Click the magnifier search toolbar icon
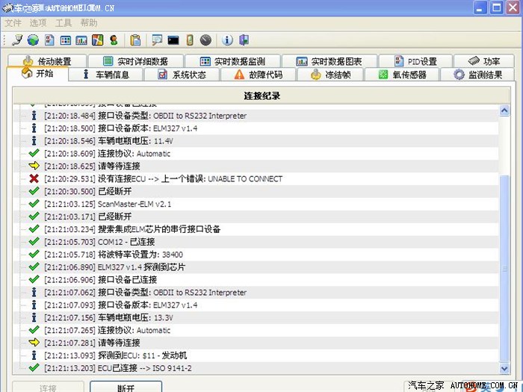The image size is (523, 392). coord(157,40)
